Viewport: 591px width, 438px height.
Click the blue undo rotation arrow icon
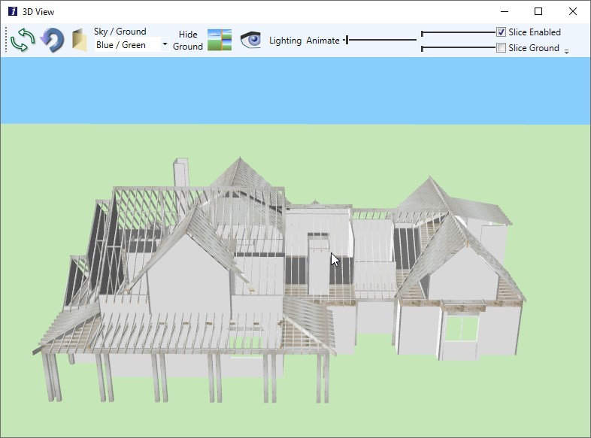(52, 40)
